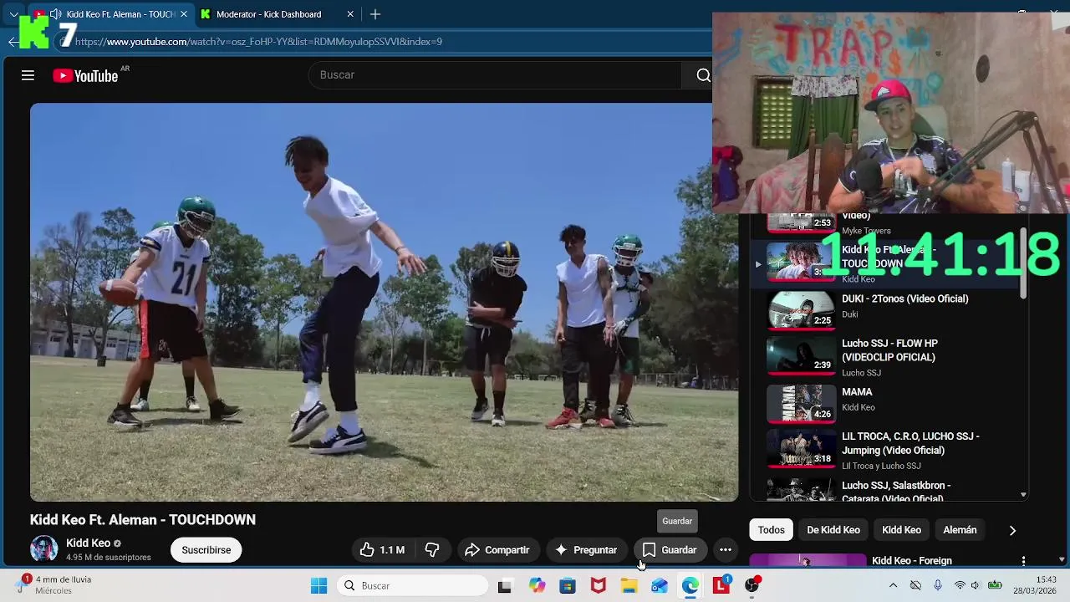Screen dimensions: 1070x602
Task: Open File Explorer from the taskbar
Action: 629,586
